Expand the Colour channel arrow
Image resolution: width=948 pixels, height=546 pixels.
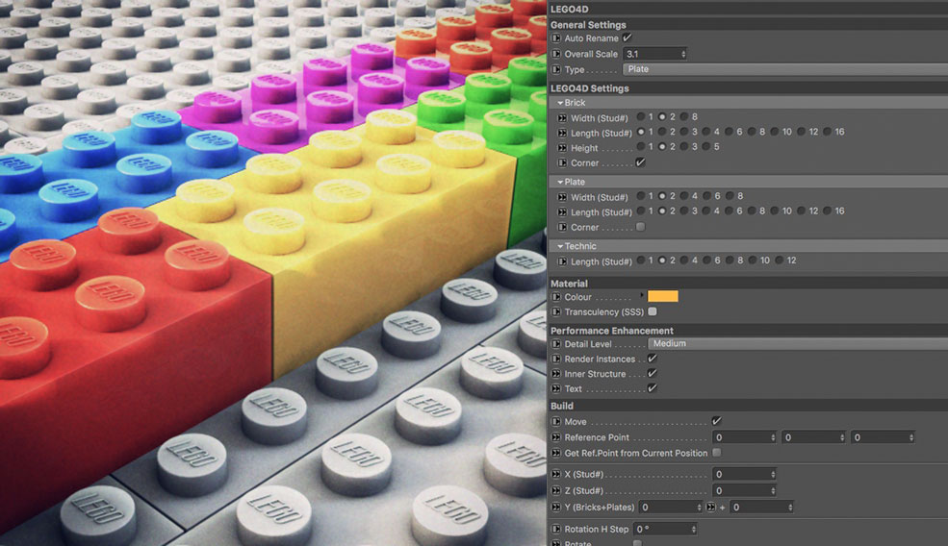point(642,295)
